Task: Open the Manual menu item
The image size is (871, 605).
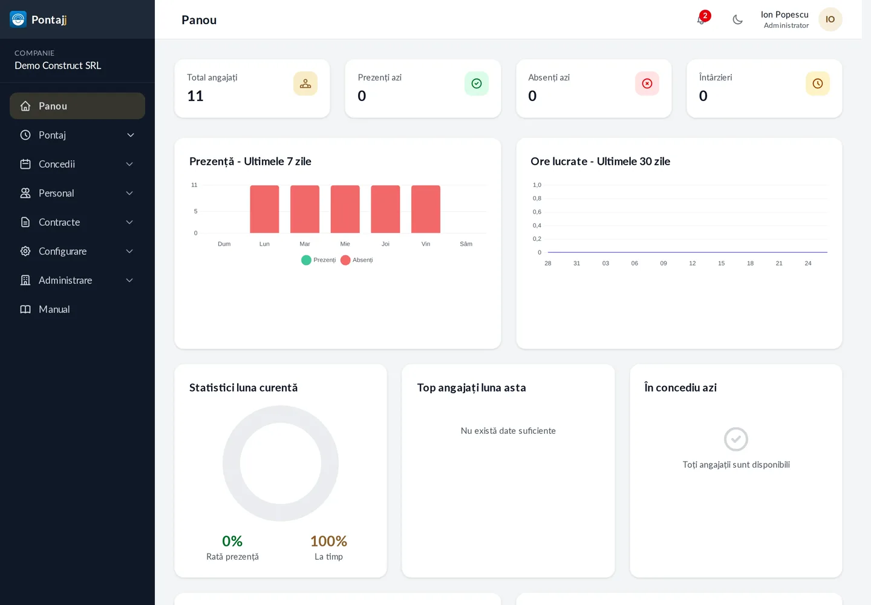Action: tap(77, 309)
